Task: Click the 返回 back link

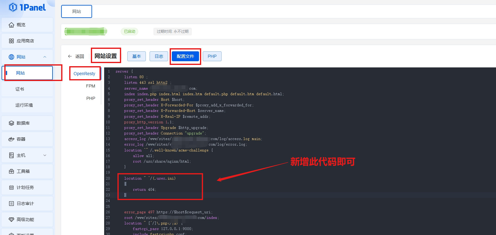Action: tap(80, 56)
